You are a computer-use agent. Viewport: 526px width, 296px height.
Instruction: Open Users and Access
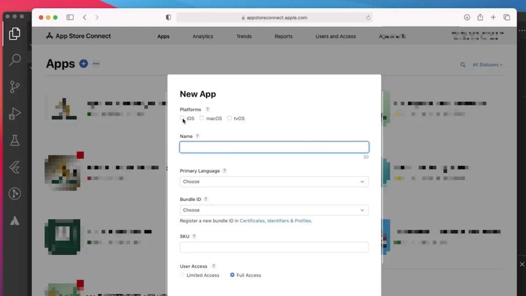[x=335, y=36]
